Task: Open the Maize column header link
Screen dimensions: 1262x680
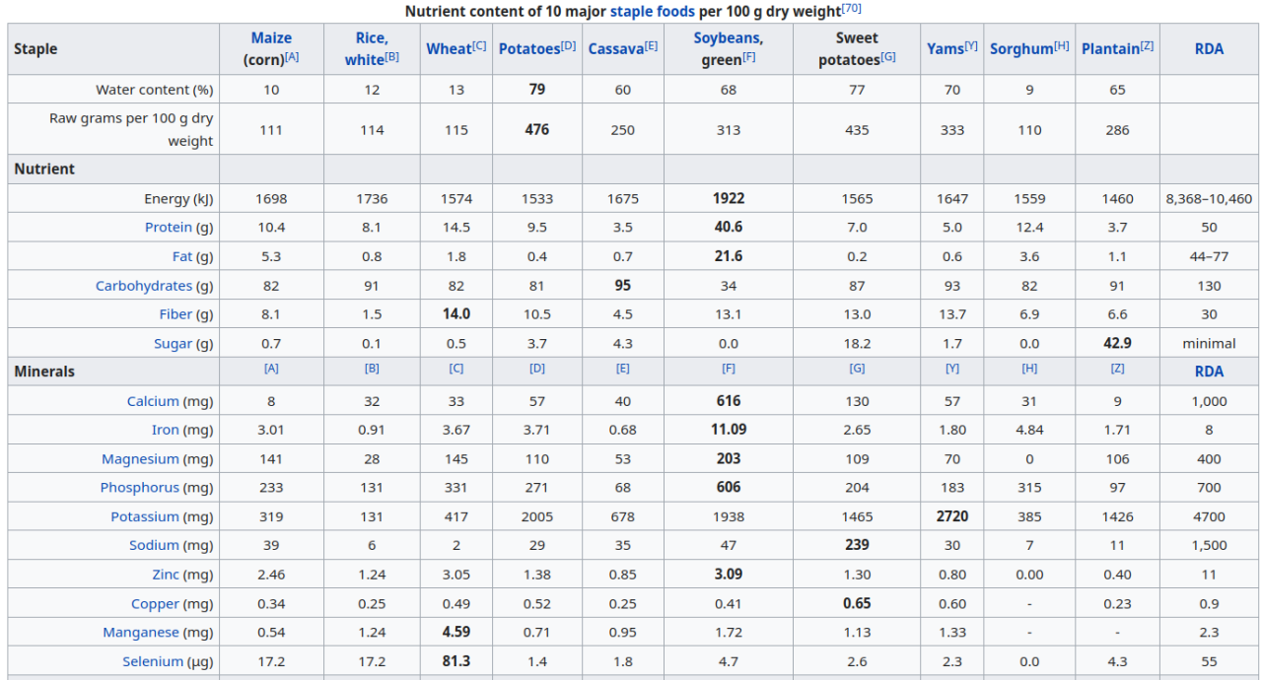Action: [x=271, y=38]
